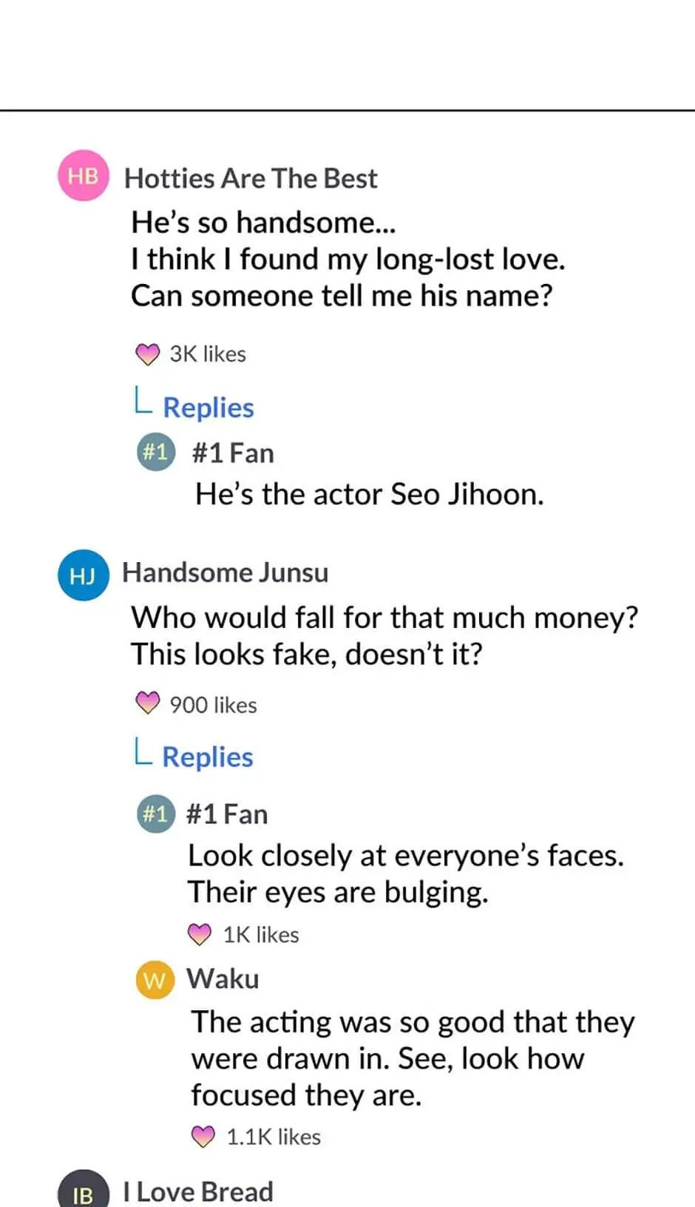Tap heart on Waku's 1.1K likes reply
695x1207 pixels.
tap(203, 1137)
